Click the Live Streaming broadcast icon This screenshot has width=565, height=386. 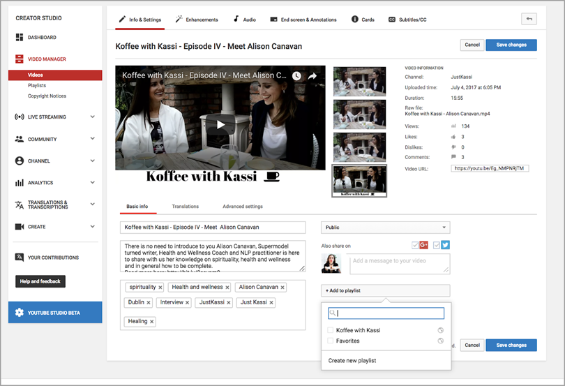[x=20, y=117]
